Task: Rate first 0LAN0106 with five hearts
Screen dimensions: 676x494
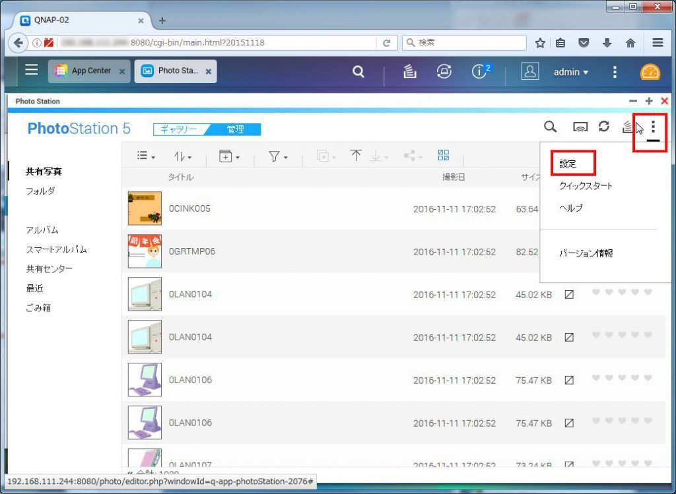Action: coord(648,378)
